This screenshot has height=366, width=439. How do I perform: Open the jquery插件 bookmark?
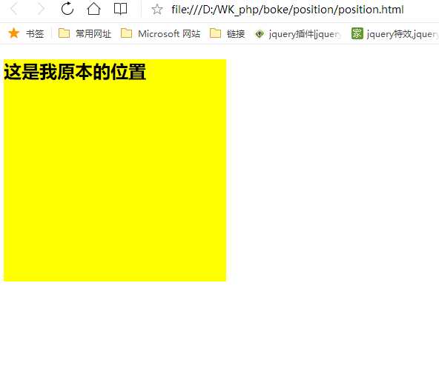coord(298,34)
